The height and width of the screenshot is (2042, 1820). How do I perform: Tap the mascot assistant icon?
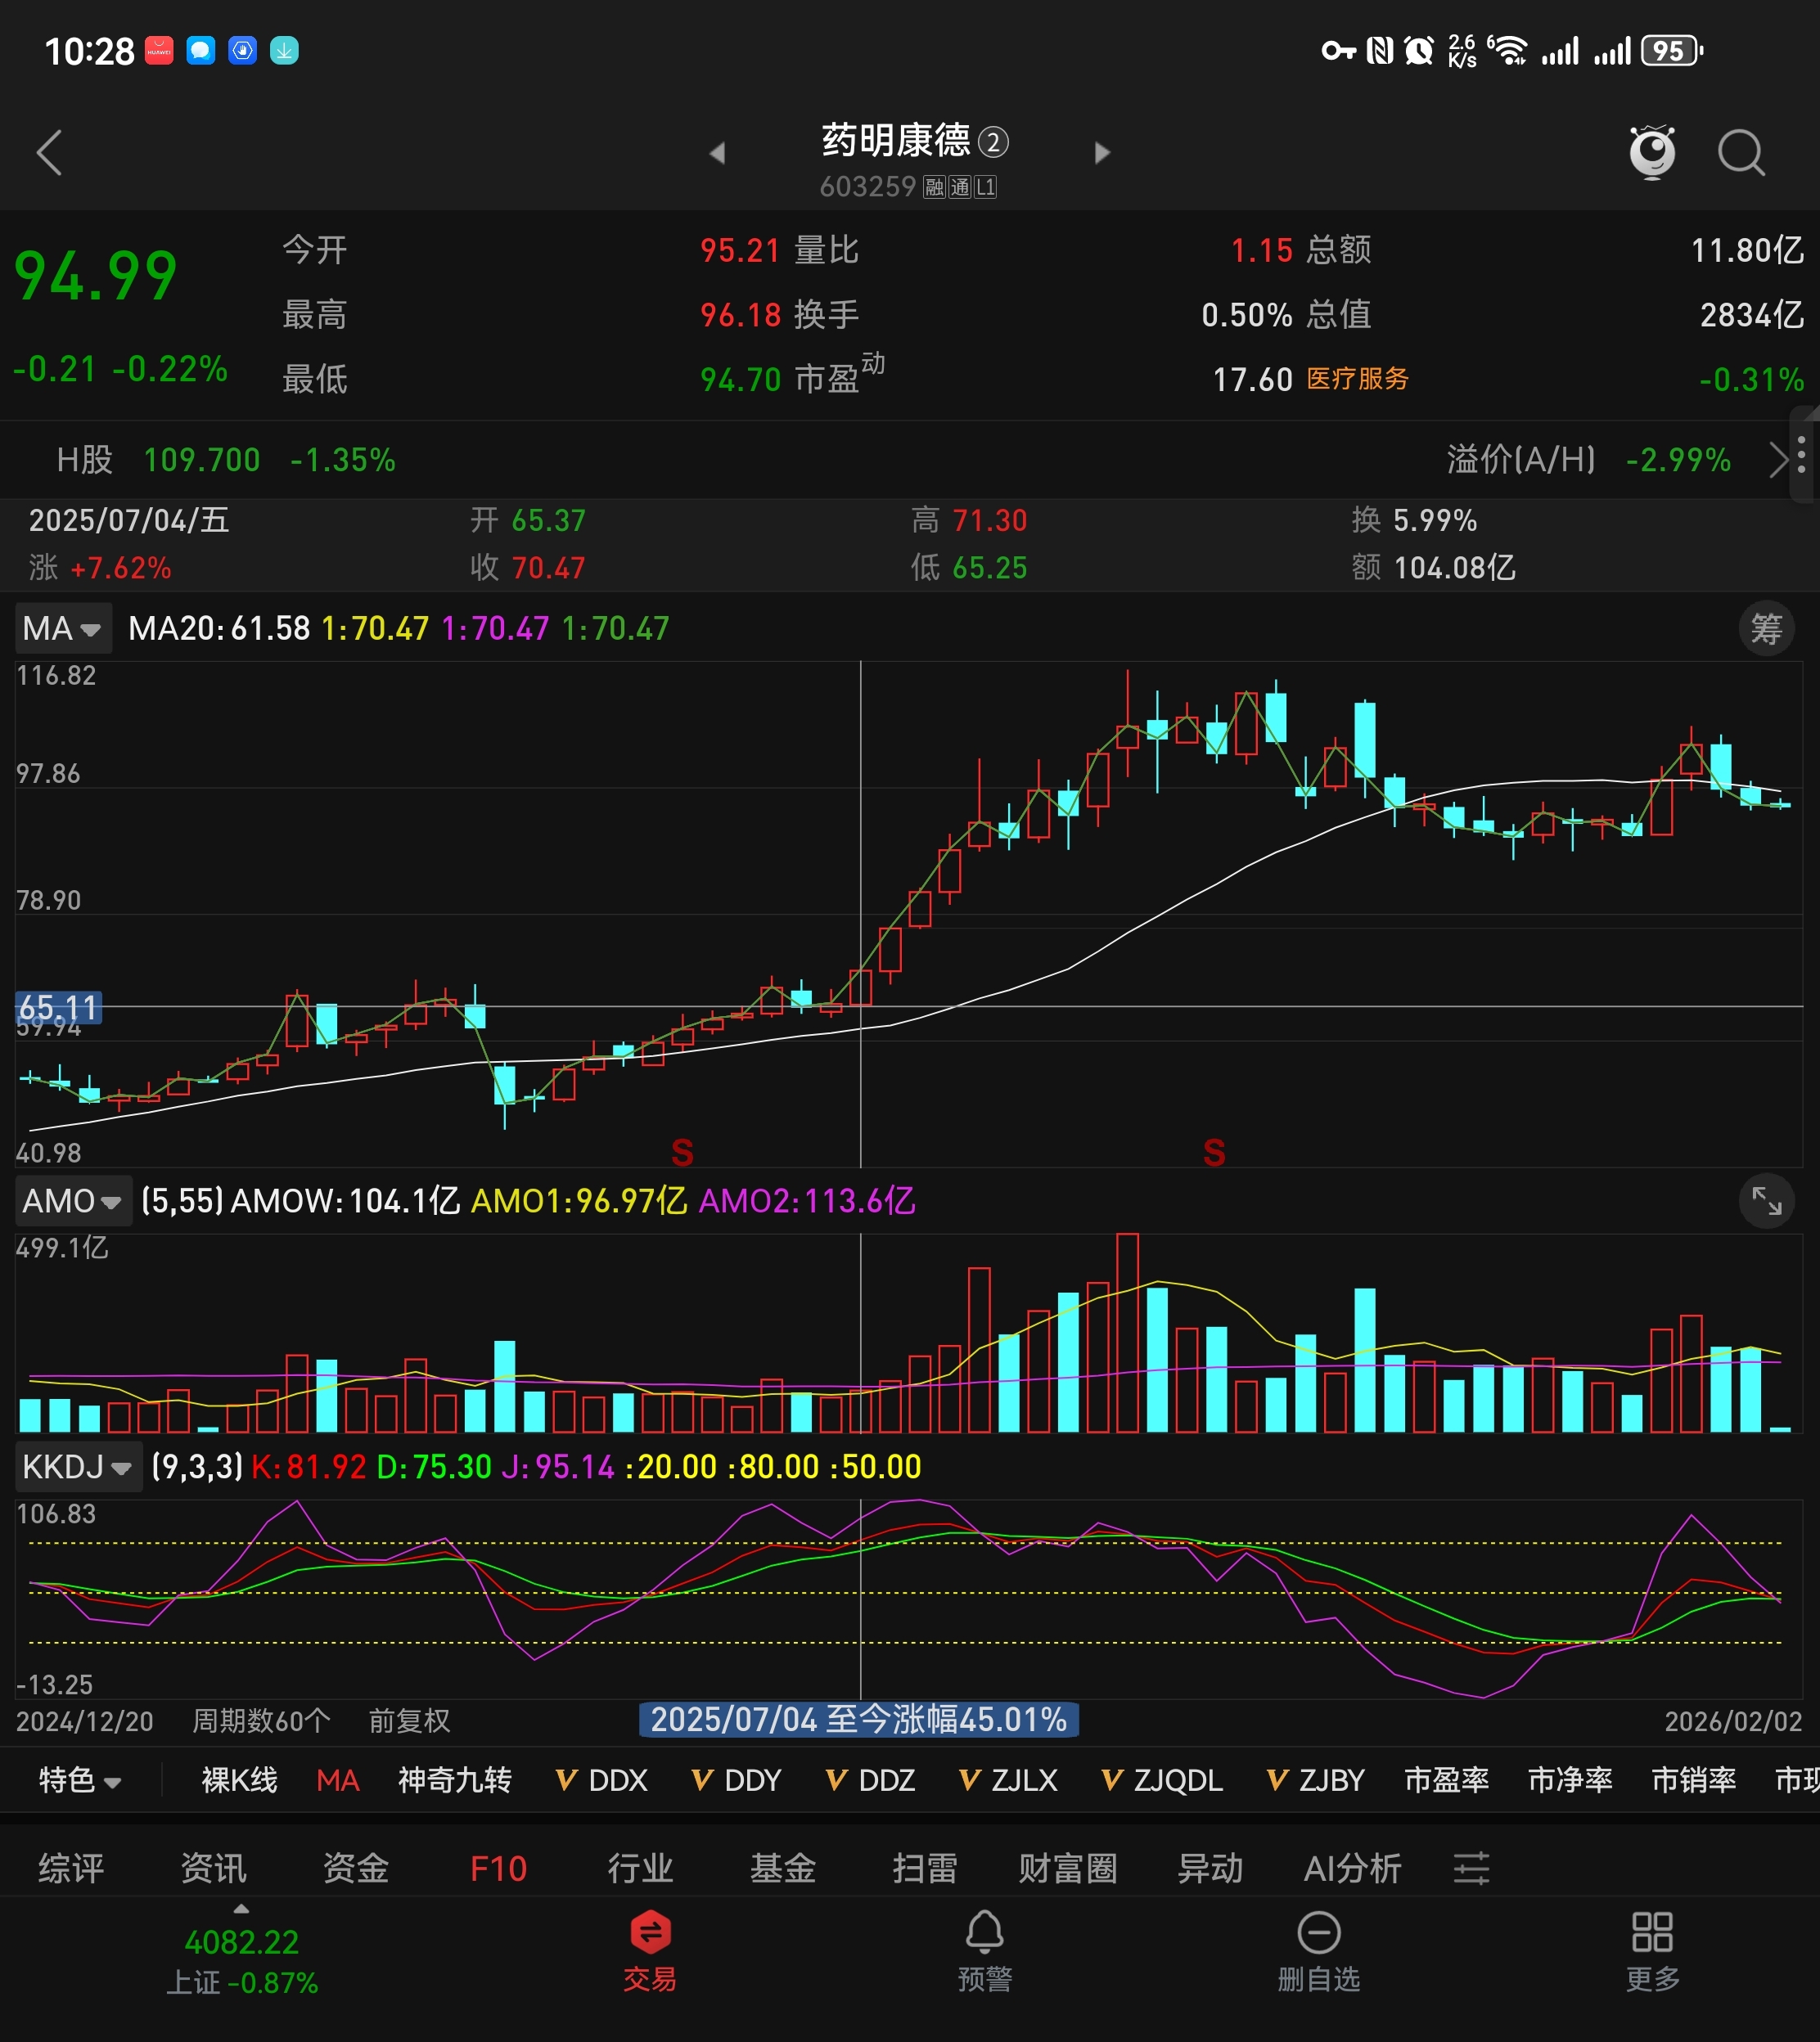tap(1651, 152)
